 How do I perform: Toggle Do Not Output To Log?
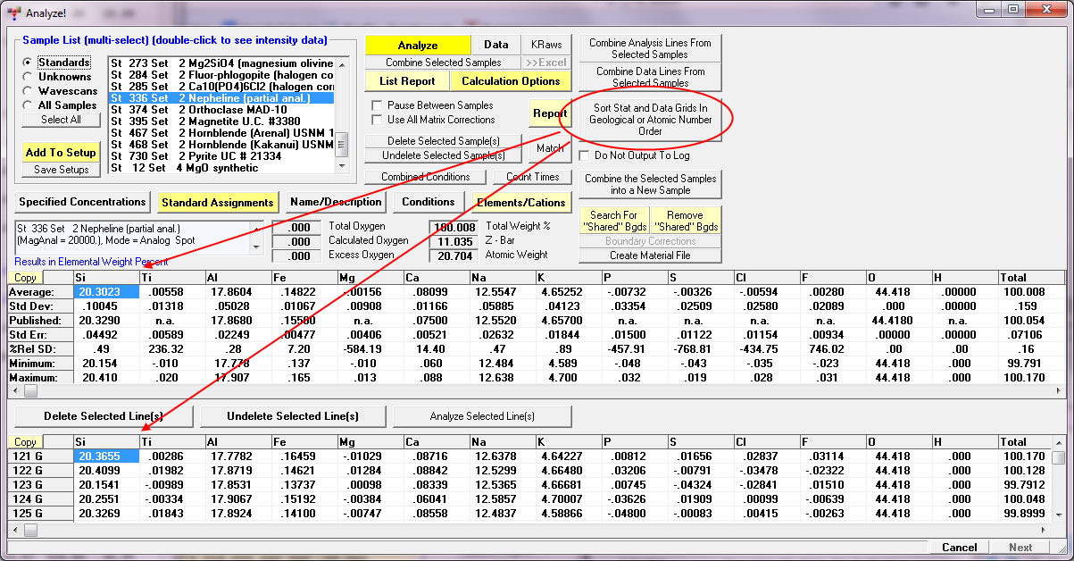pyautogui.click(x=585, y=155)
